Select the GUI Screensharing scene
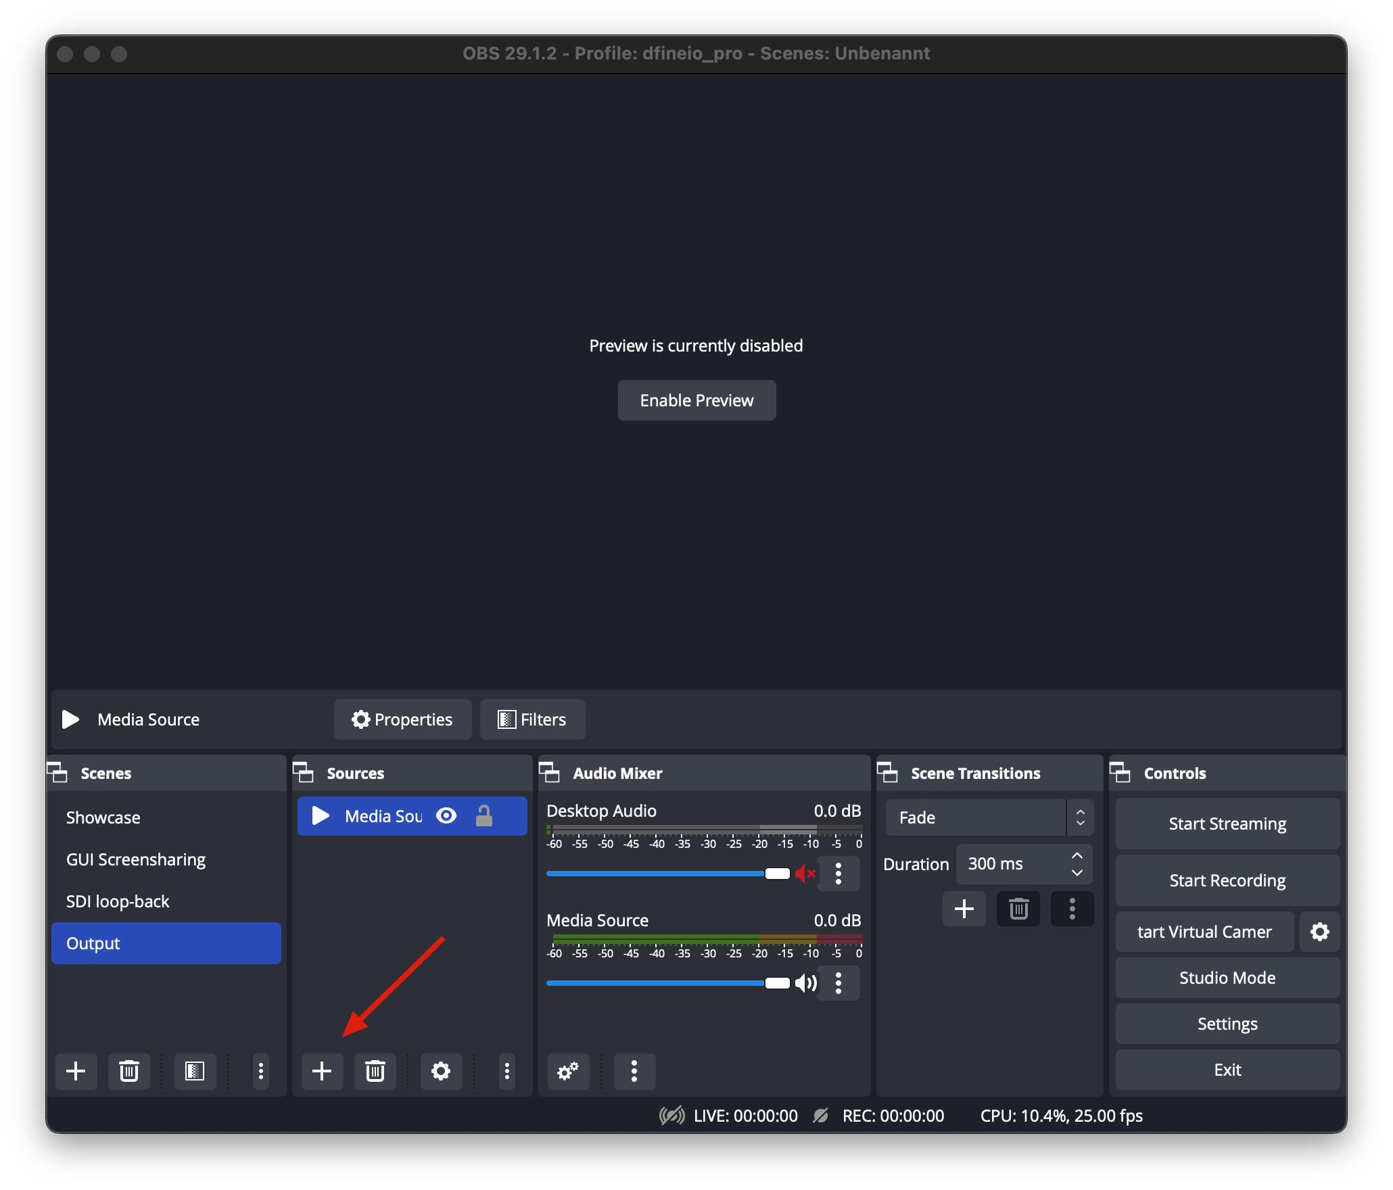1393x1190 pixels. click(x=166, y=859)
